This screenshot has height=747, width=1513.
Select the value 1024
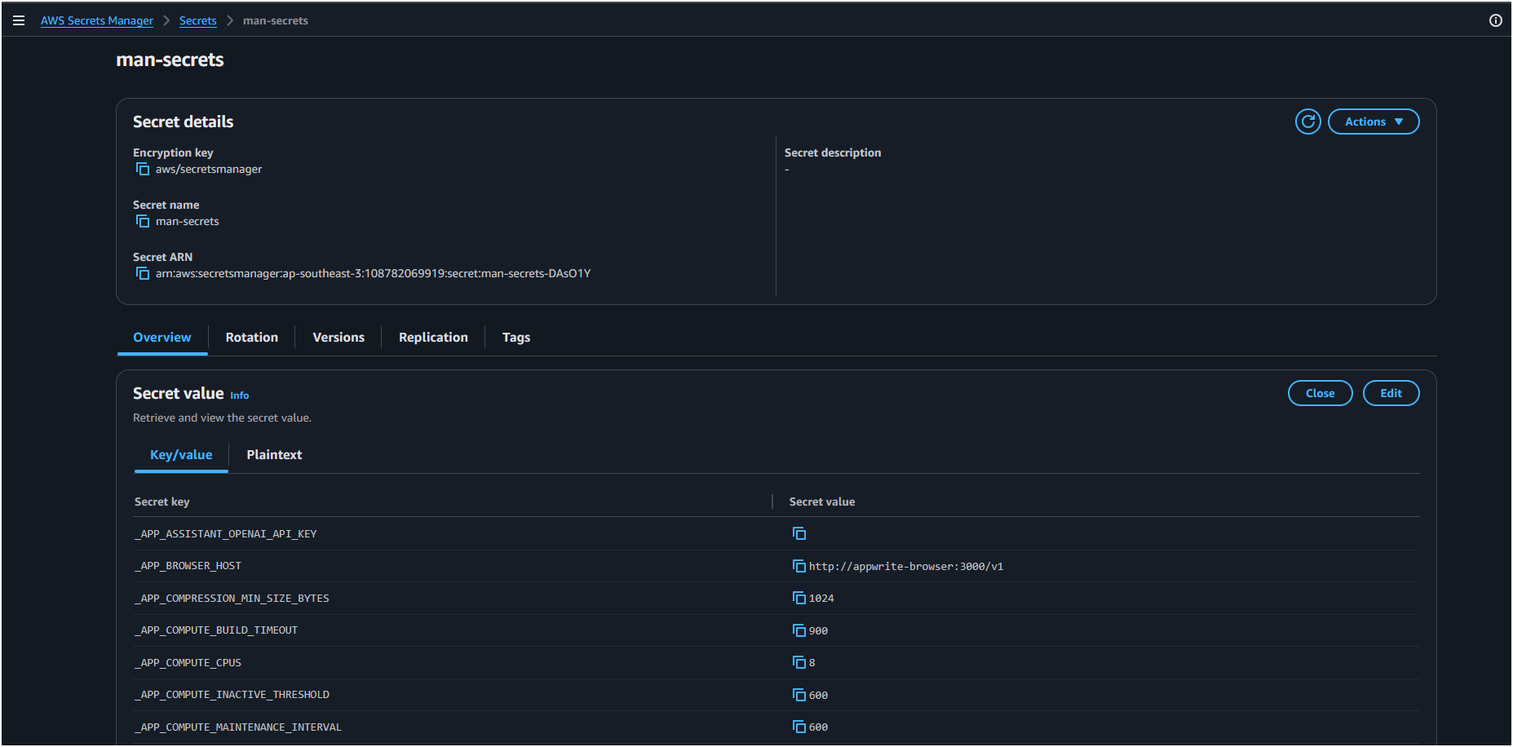(x=821, y=598)
